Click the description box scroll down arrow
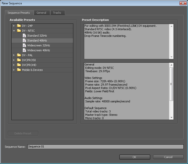The image size is (188, 164). pyautogui.click(x=171, y=57)
